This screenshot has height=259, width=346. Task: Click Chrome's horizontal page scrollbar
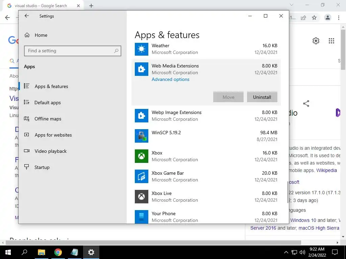point(153,242)
